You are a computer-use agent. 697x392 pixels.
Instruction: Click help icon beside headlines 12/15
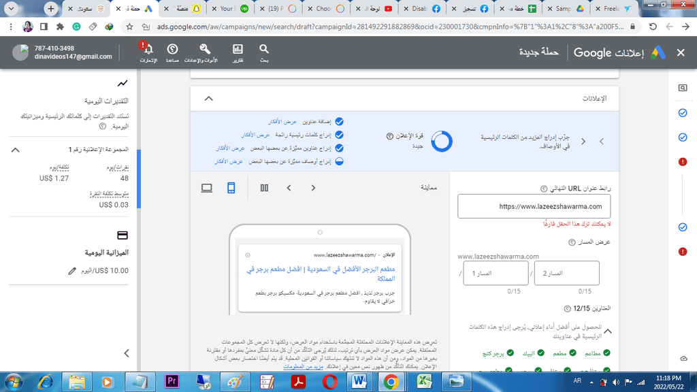[567, 308]
